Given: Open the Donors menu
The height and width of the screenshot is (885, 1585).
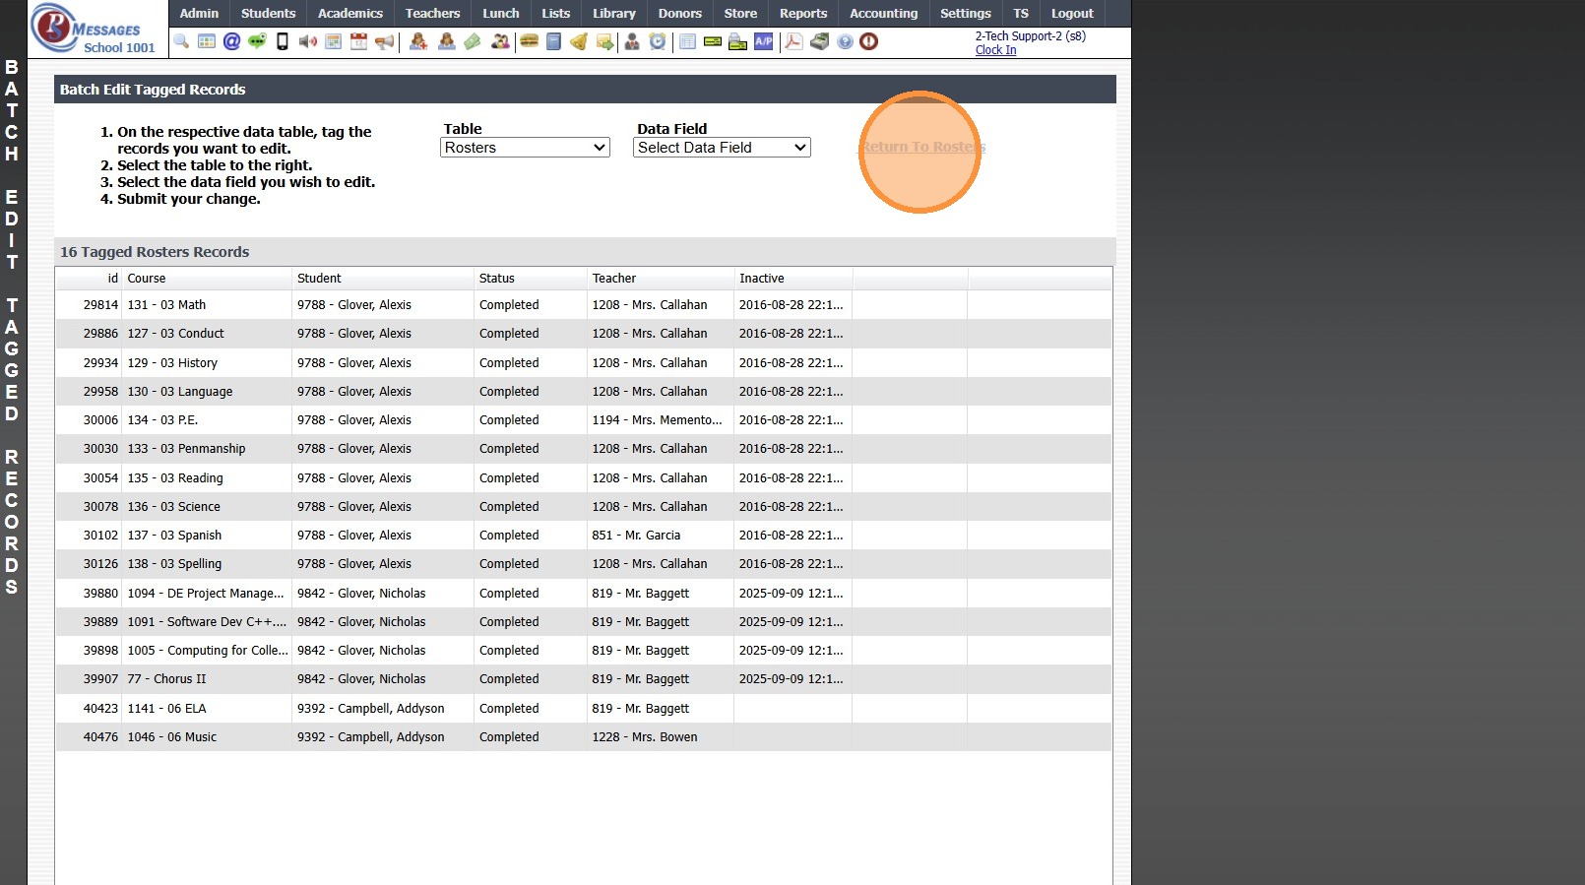Looking at the screenshot, I should [680, 14].
